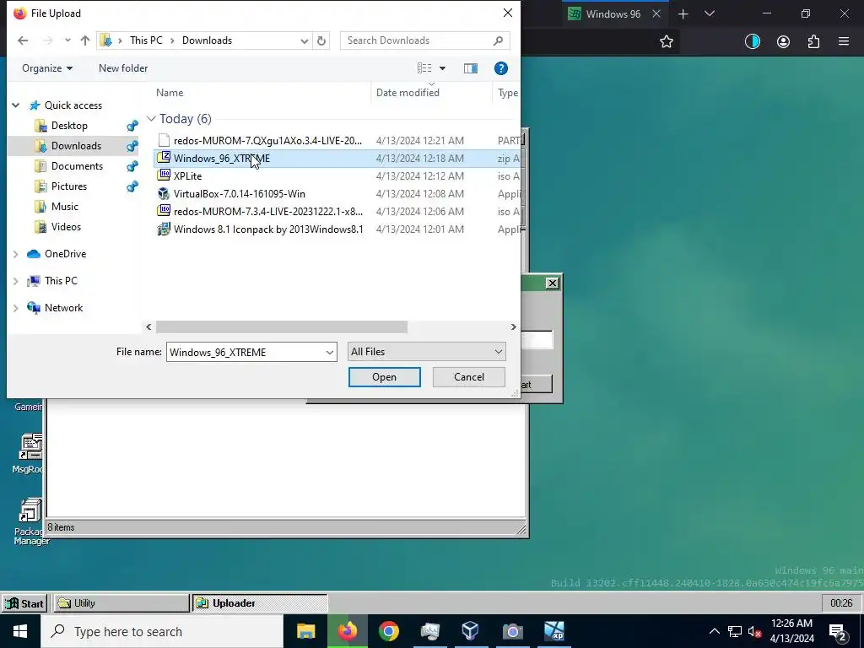Screen dimensions: 864x648
Task: Switch to the Windows 96 browser tab
Action: (613, 13)
